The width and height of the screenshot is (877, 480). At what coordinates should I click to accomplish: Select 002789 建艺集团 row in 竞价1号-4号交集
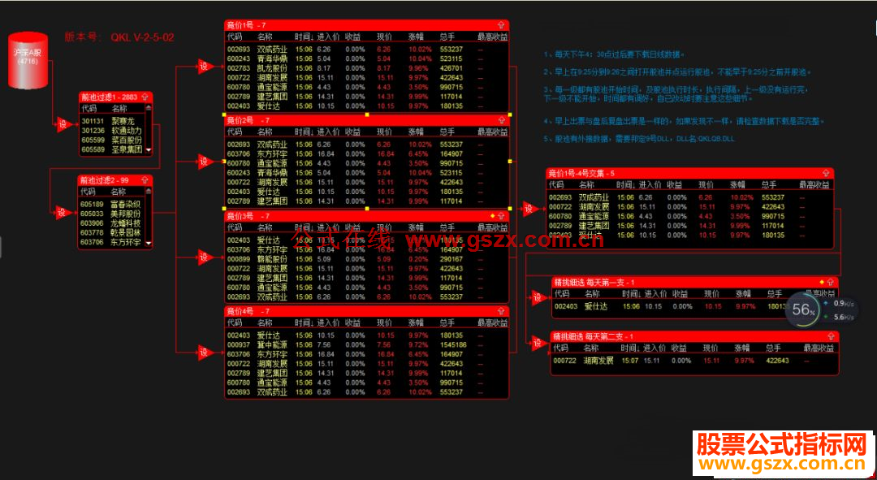point(689,226)
